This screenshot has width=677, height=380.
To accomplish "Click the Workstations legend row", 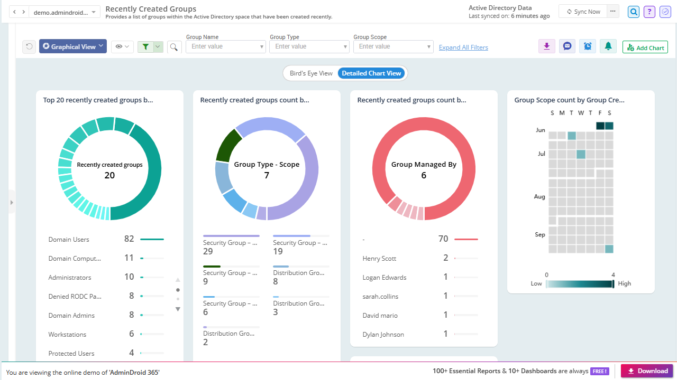I will click(x=106, y=334).
